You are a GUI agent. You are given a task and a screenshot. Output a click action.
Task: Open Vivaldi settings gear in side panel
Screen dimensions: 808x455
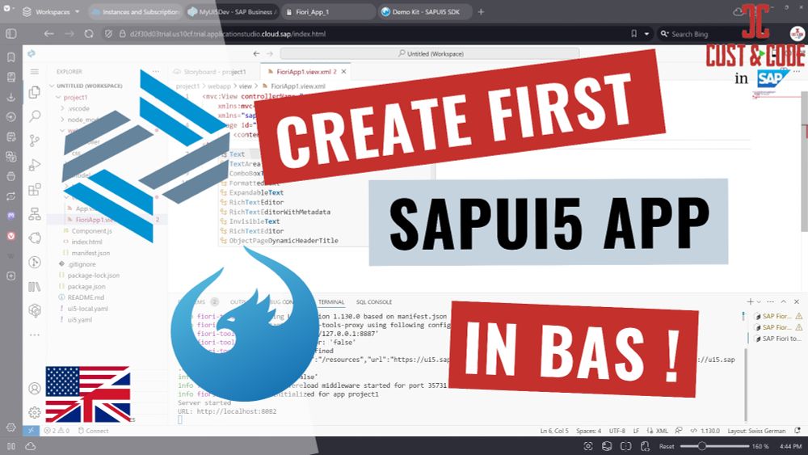(11, 428)
